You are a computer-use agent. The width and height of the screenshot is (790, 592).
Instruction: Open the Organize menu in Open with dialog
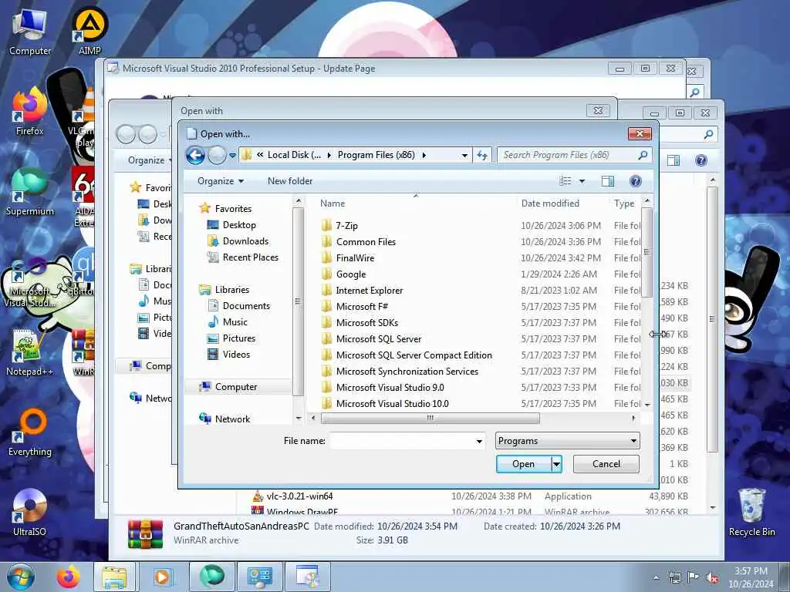pos(220,181)
